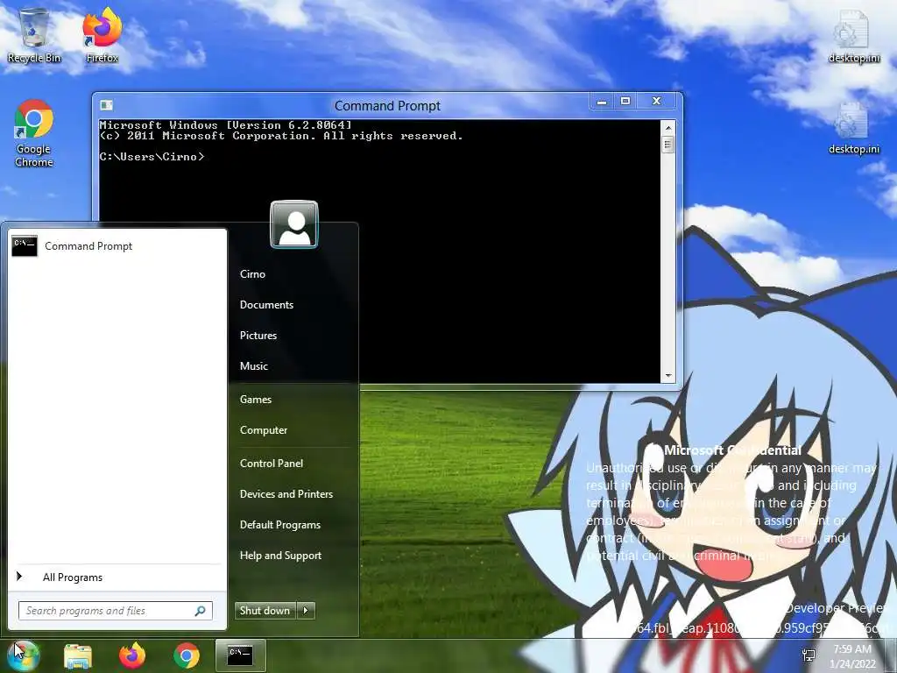Screen dimensions: 897x673
Task: Open Firefox from the taskbar
Action: [x=132, y=655]
